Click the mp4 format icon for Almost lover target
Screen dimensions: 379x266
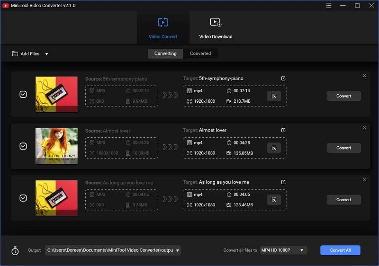(189, 142)
